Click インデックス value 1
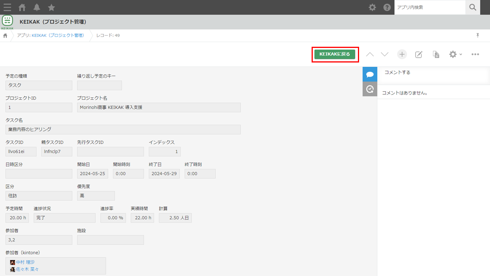 [x=165, y=151]
